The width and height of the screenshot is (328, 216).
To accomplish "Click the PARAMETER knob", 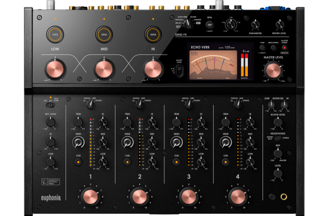I will pos(255,24).
